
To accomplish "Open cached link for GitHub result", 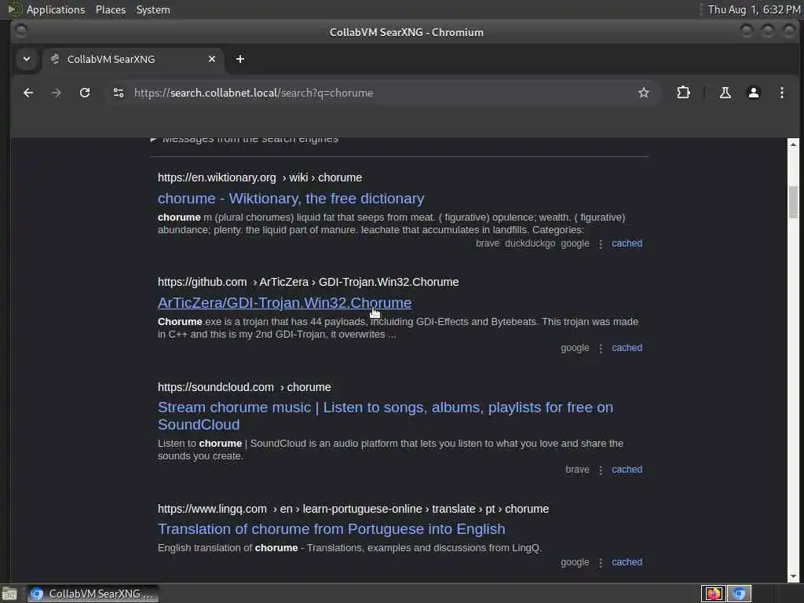I will 627,348.
